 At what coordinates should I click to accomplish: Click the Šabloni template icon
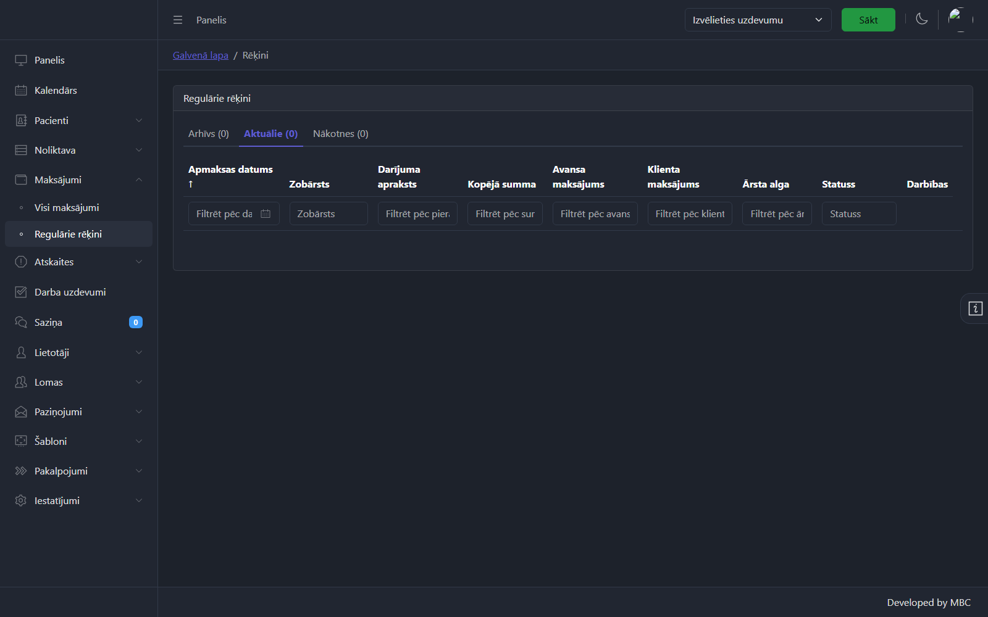click(x=21, y=441)
